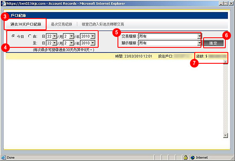
Task: Click the 30-day search limit note text
Action: (63, 50)
